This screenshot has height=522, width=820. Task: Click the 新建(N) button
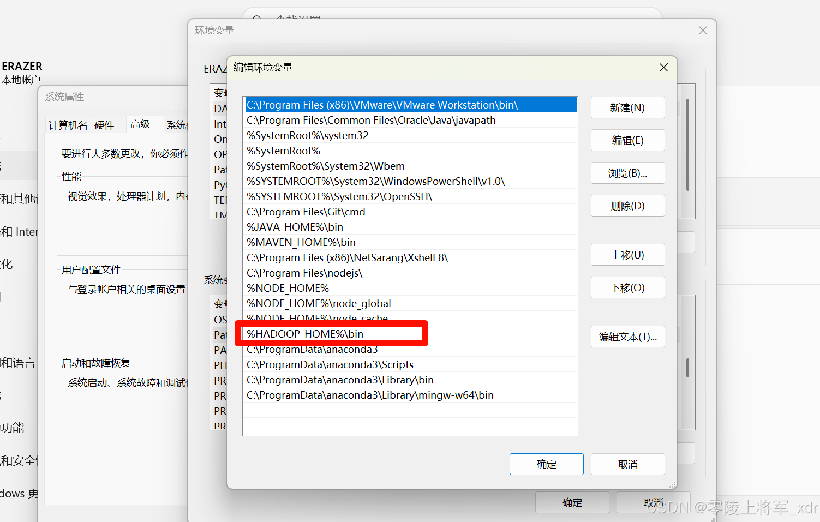(x=627, y=107)
